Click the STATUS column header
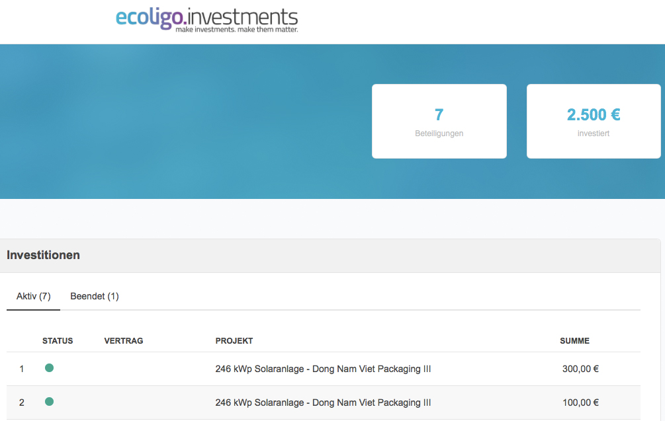This screenshot has height=421, width=665. tap(58, 341)
